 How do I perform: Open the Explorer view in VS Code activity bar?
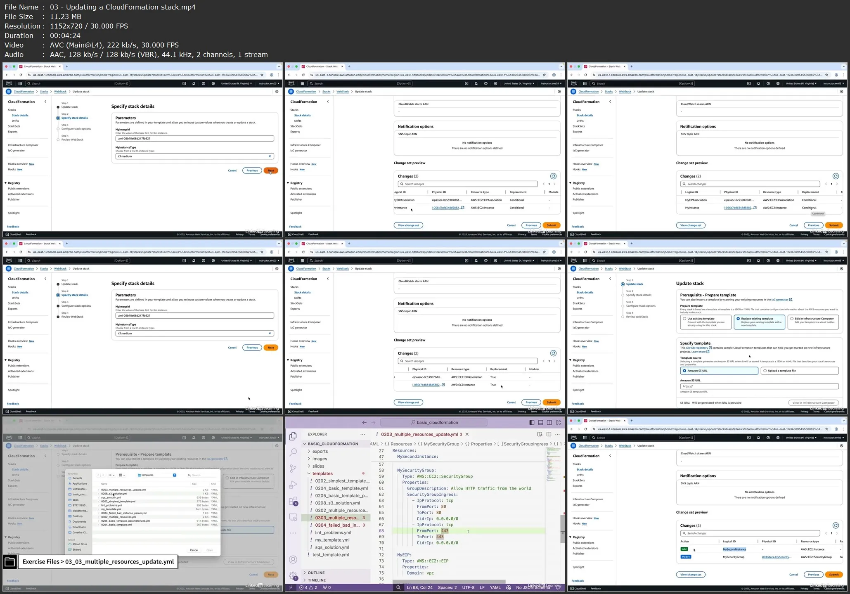pyautogui.click(x=293, y=436)
